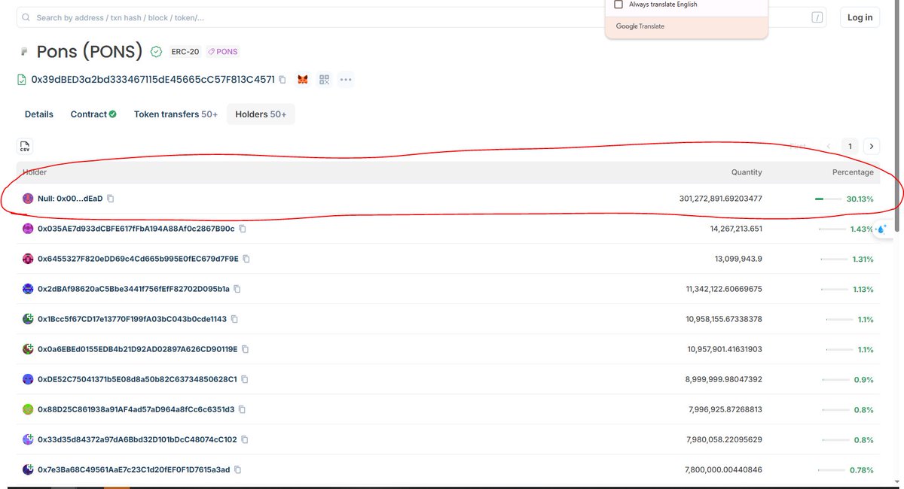
Task: Click the verified token checkmark badge
Action: [157, 52]
